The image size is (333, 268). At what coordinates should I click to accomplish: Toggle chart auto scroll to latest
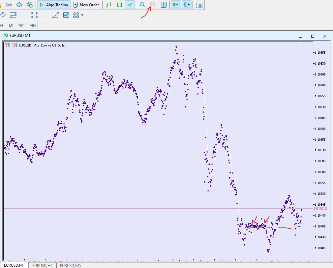pos(176,5)
